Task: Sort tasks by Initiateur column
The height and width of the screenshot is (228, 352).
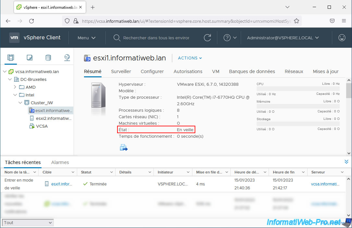Action: tap(165, 172)
